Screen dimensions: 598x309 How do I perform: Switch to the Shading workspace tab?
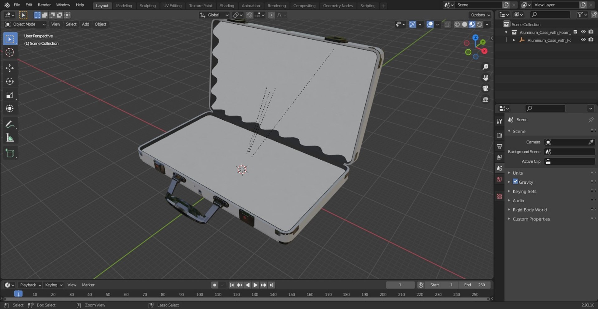click(227, 6)
